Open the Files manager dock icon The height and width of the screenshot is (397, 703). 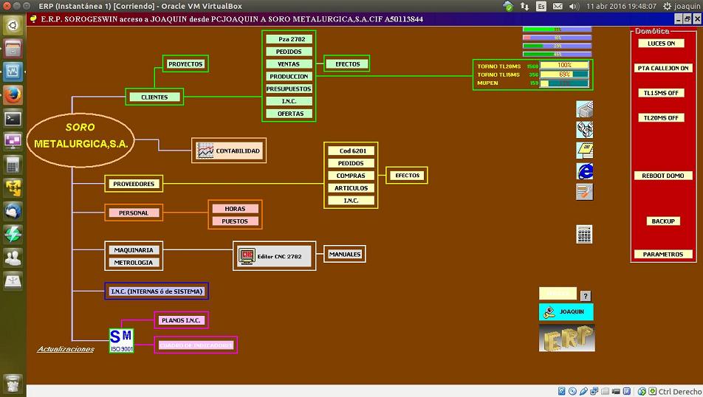(13, 49)
